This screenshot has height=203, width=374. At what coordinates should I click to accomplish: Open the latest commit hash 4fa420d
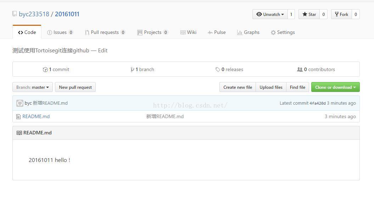[x=318, y=103]
